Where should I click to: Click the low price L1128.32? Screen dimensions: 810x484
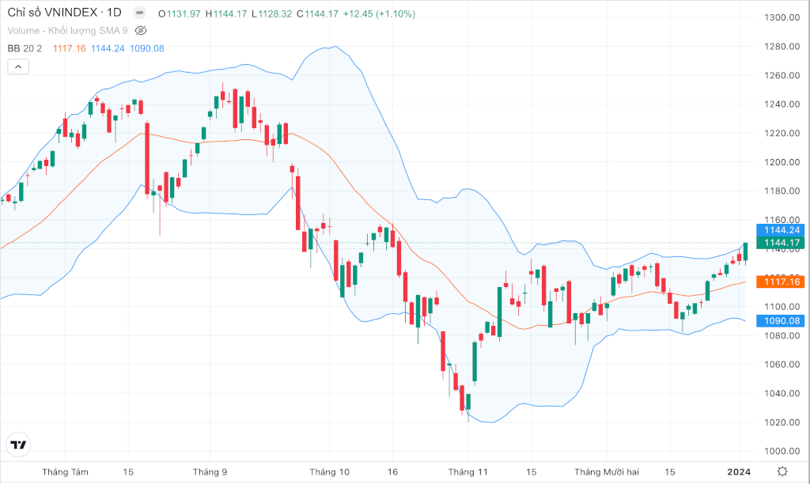(x=272, y=14)
